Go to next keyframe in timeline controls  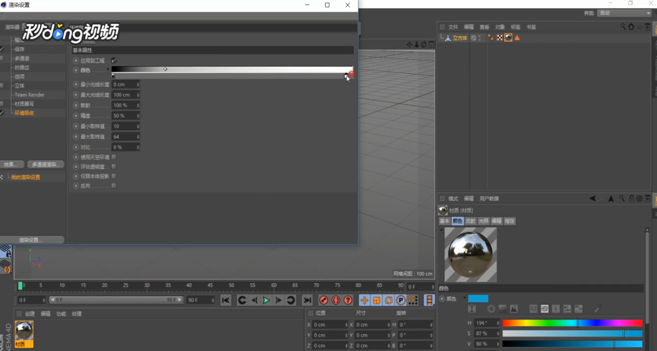(291, 300)
